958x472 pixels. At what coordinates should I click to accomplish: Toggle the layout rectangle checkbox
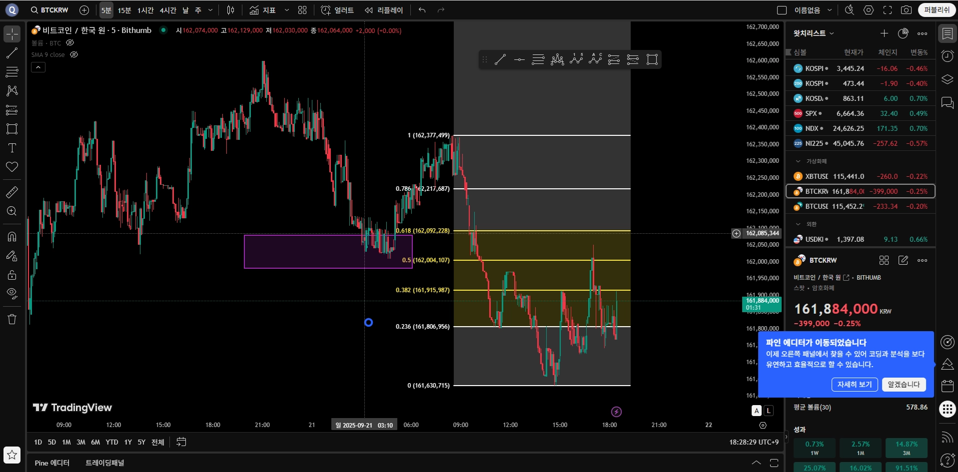(x=782, y=10)
